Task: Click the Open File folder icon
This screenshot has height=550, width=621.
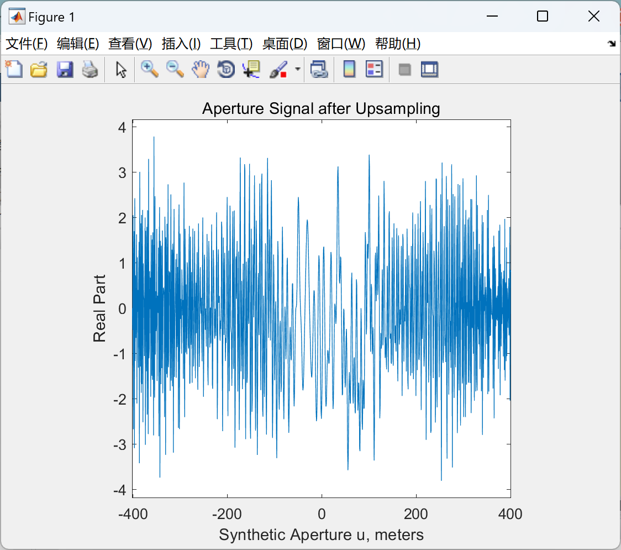Action: pos(39,69)
